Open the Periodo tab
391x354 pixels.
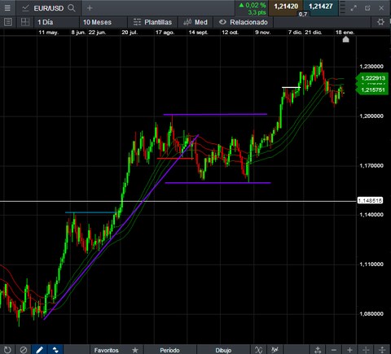point(169,350)
